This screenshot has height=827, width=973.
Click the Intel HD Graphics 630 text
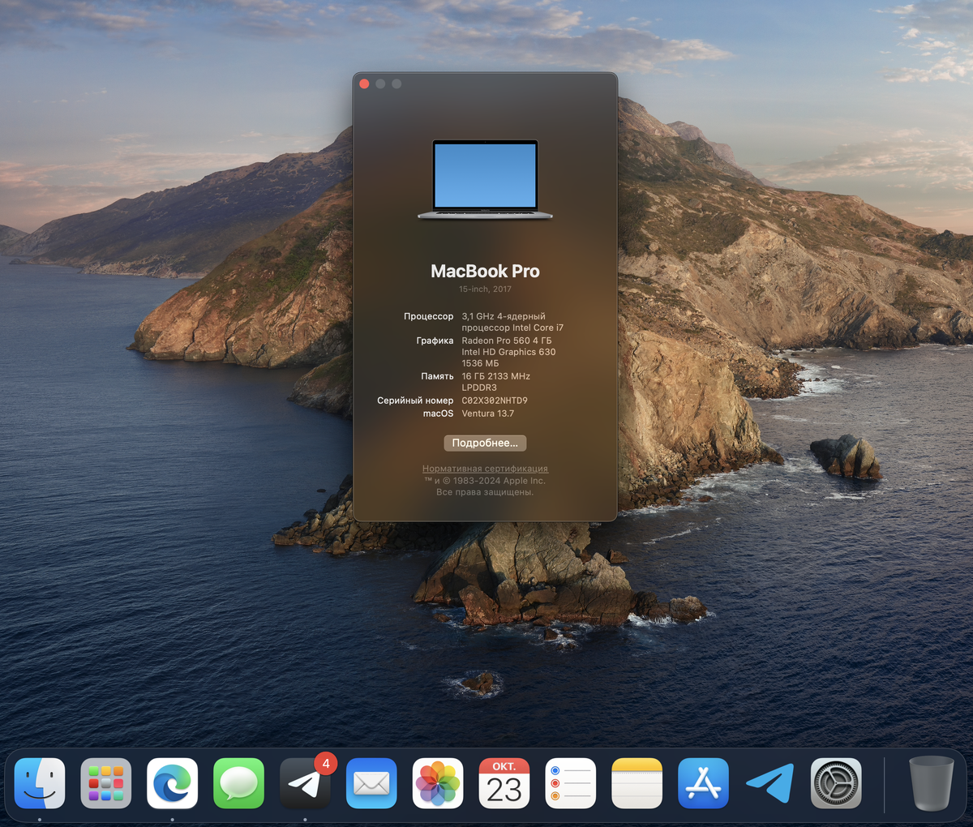click(x=509, y=352)
